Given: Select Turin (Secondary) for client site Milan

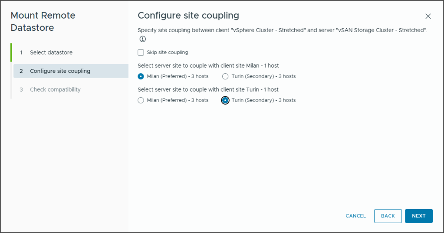Looking at the screenshot, I should tap(225, 76).
